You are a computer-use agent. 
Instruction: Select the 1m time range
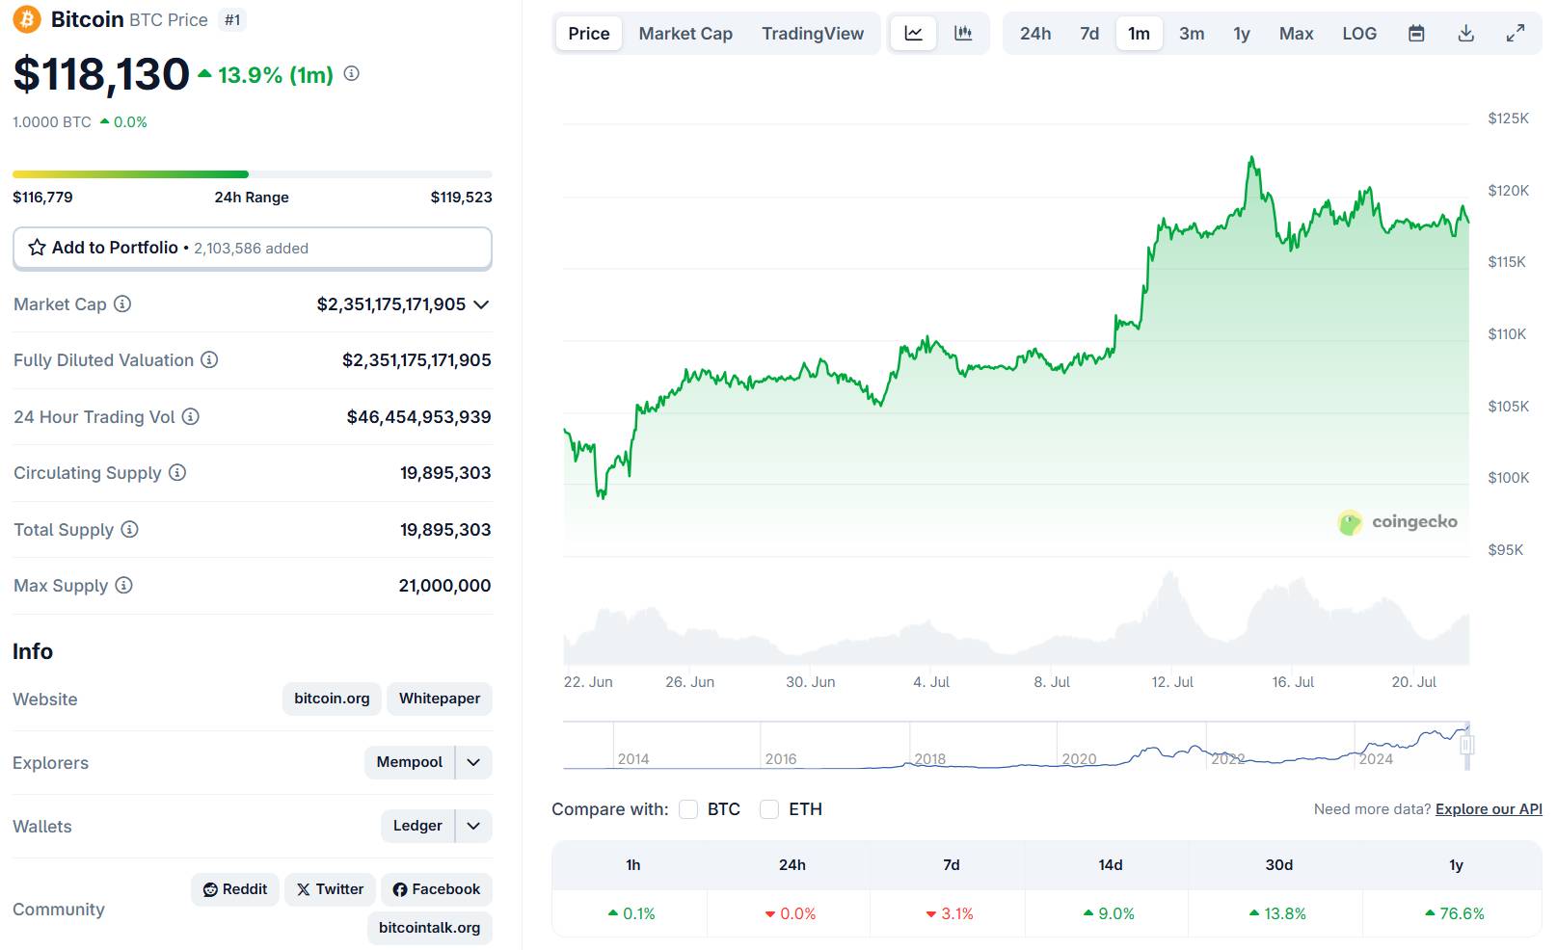(x=1139, y=34)
